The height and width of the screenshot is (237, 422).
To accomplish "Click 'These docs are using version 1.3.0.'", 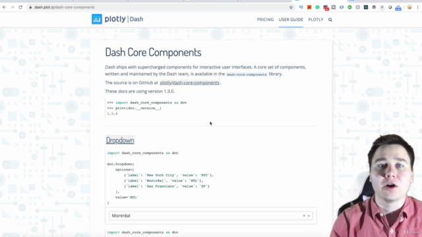I will click(140, 92).
